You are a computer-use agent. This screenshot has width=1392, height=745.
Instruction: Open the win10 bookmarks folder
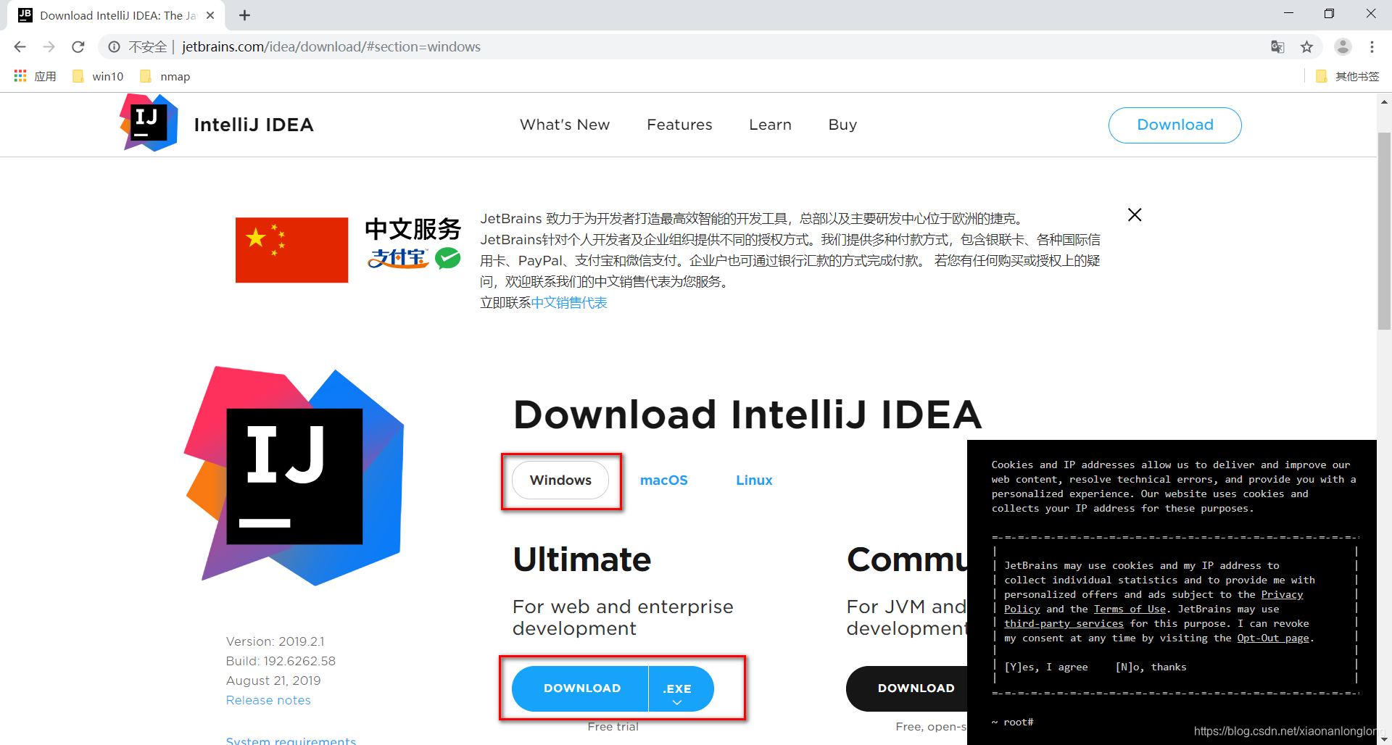(x=99, y=76)
